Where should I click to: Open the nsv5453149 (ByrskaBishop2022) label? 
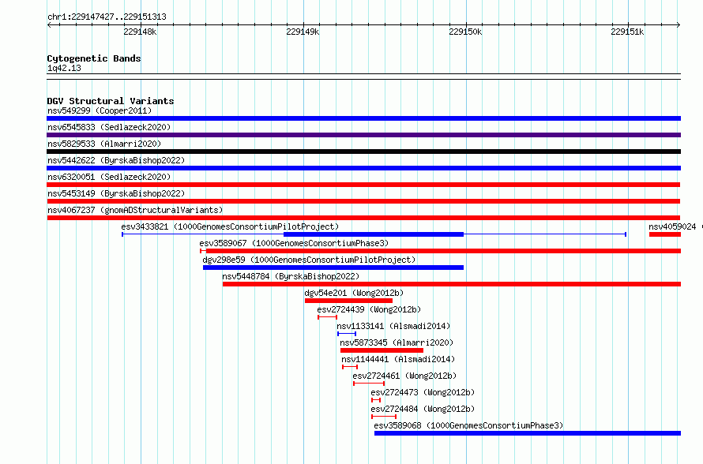tap(116, 193)
